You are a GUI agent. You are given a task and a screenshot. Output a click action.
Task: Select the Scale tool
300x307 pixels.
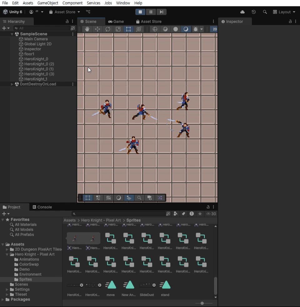tap(118, 29)
